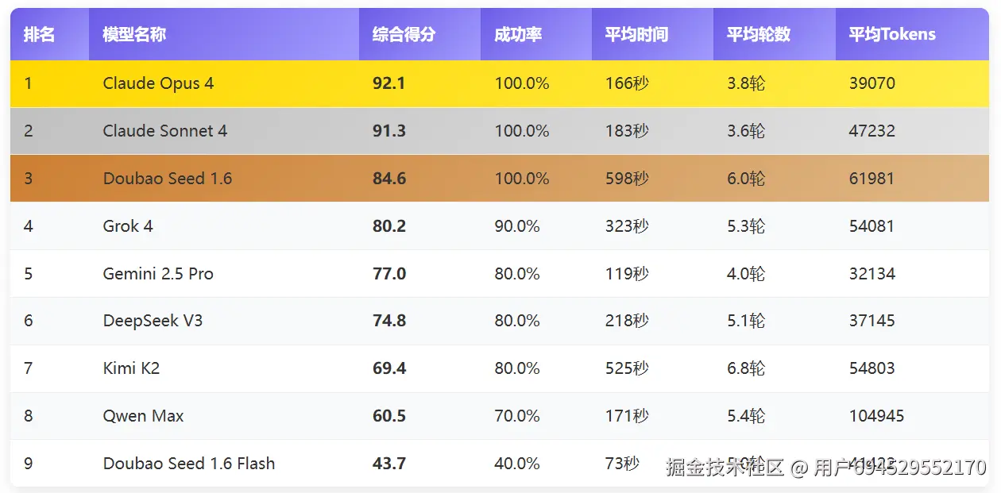Click the 598秒 average time cell
The width and height of the screenshot is (1001, 493).
[627, 179]
